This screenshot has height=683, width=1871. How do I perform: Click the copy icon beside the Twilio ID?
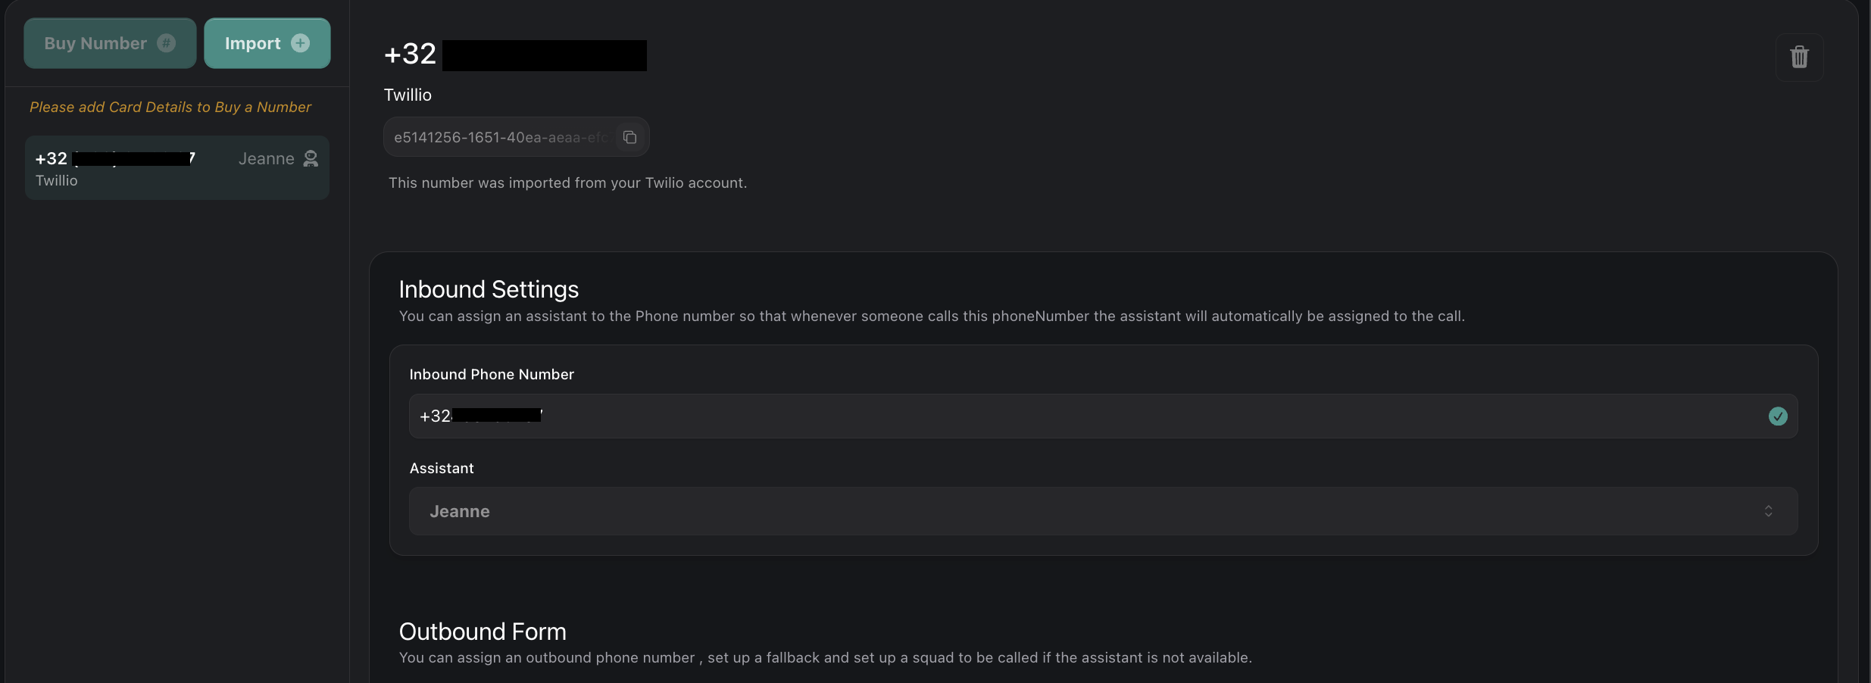point(629,137)
